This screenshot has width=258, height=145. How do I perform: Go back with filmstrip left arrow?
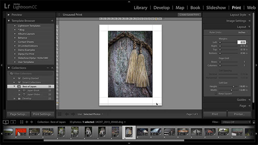[x=27, y=122]
